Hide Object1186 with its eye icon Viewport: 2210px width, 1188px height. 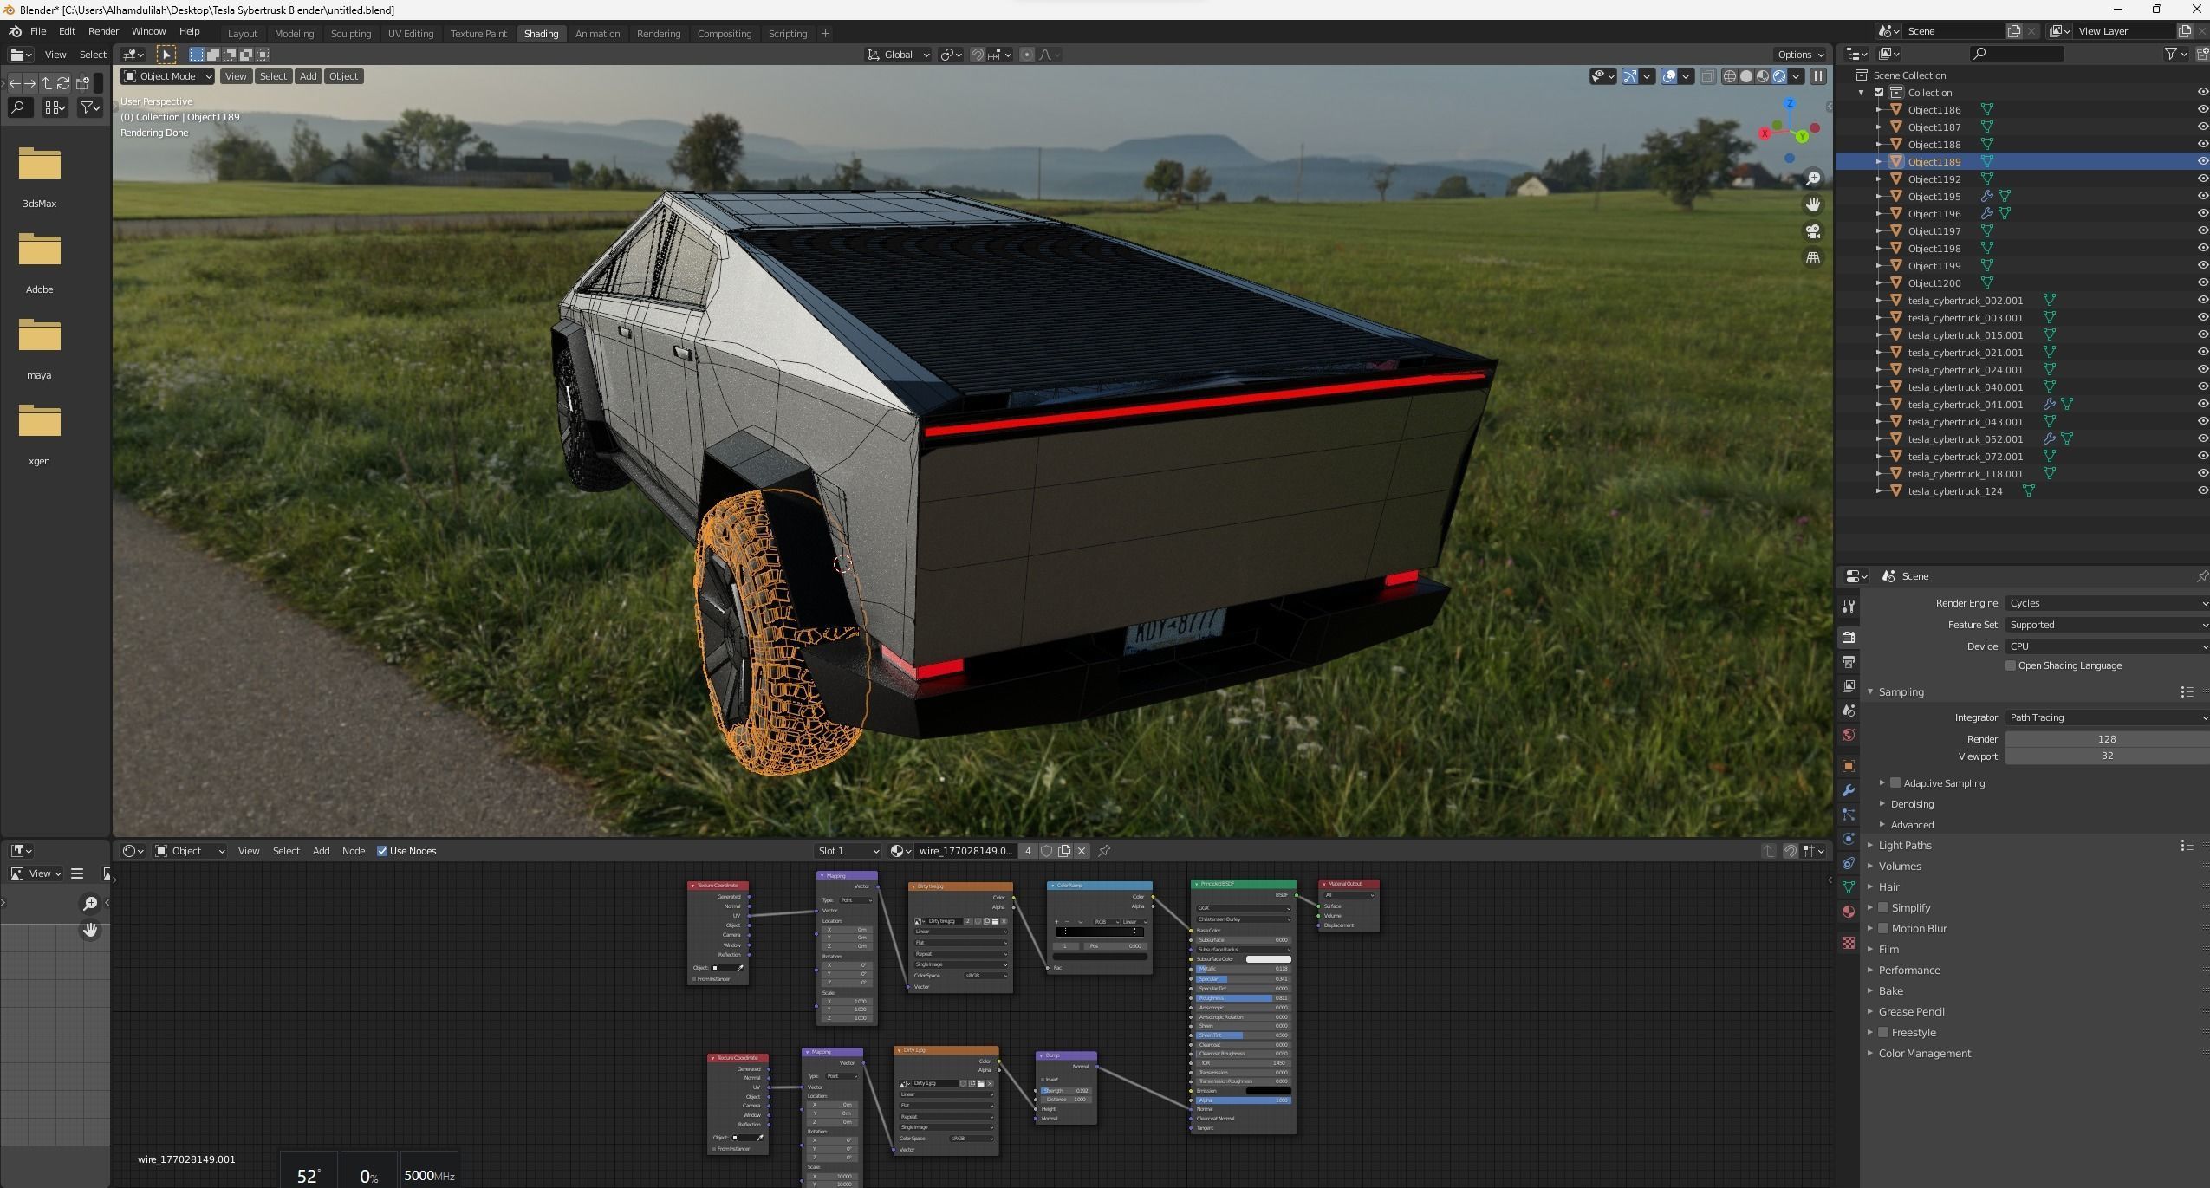[2201, 109]
